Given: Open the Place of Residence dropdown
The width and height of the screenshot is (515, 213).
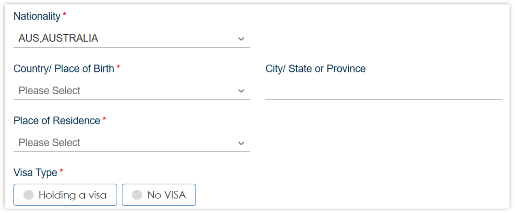Looking at the screenshot, I should (132, 143).
